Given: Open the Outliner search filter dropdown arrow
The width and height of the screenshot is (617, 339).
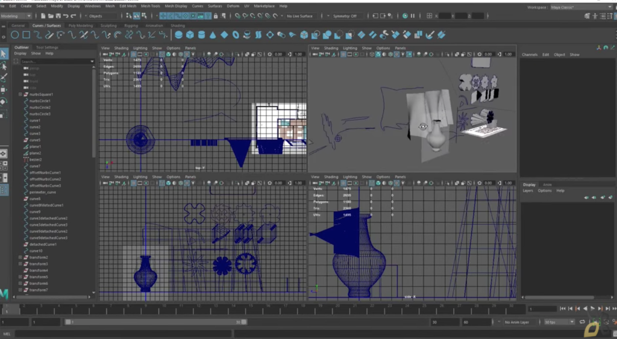Looking at the screenshot, I should 92,61.
